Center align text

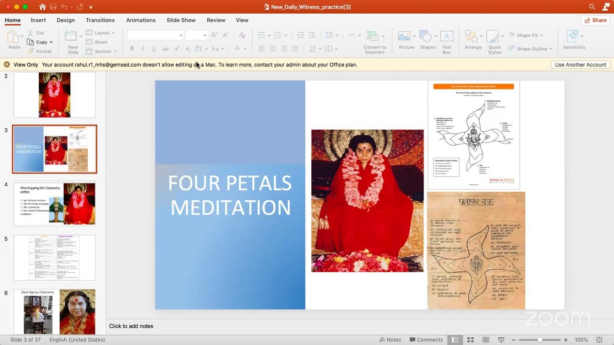(272, 48)
